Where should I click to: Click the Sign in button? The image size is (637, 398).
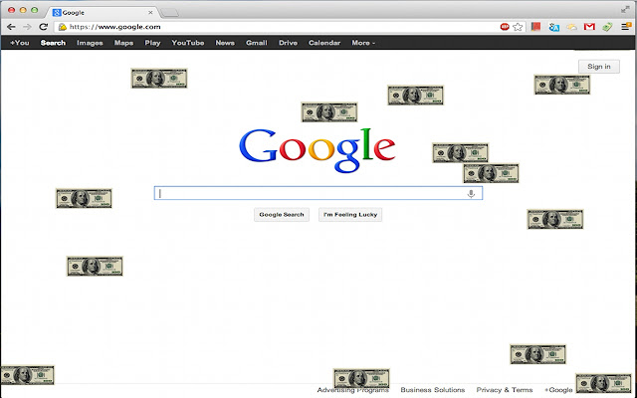pos(599,67)
